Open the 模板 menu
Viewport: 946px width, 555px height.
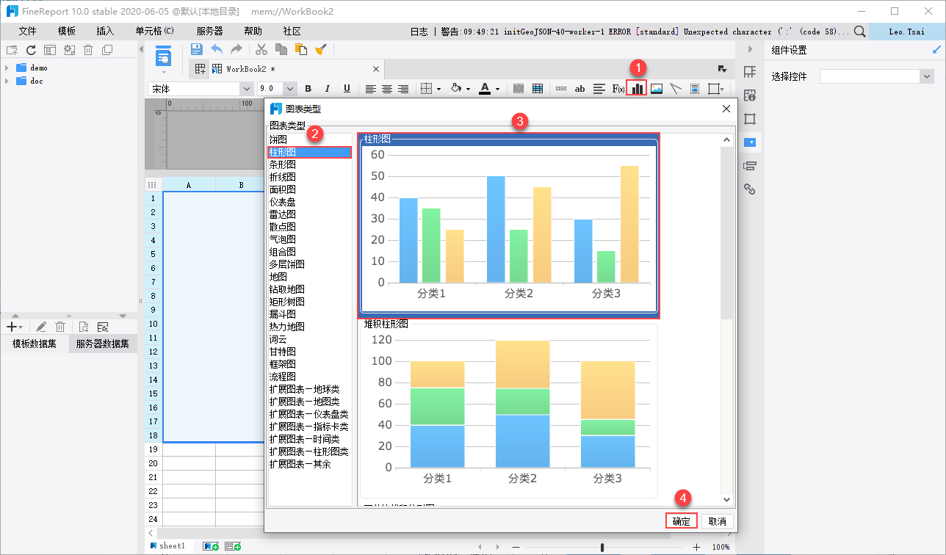[x=67, y=32]
